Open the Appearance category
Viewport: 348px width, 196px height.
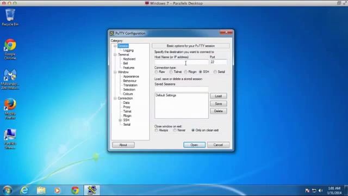(131, 76)
